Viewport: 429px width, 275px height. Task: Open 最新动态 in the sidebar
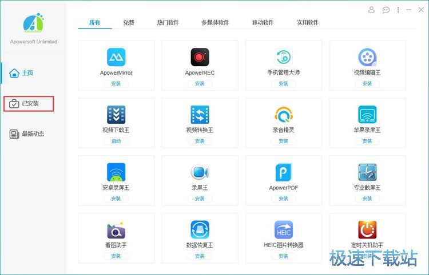pos(27,134)
